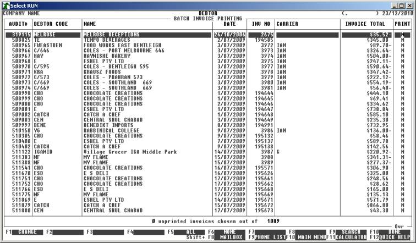Click the date 8/07/2009
416x243 pixels.
231,125
